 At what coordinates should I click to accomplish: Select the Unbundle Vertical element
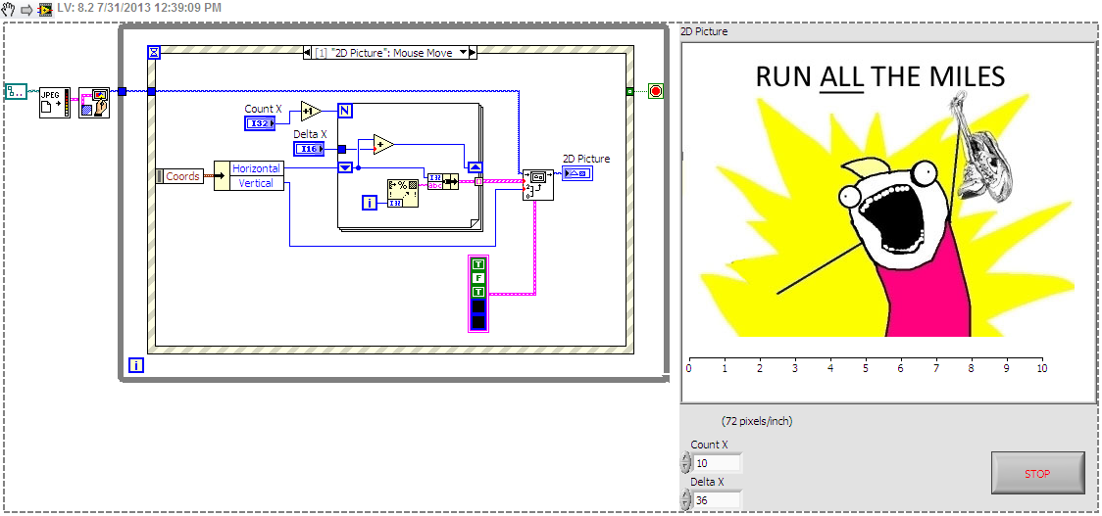click(x=257, y=183)
